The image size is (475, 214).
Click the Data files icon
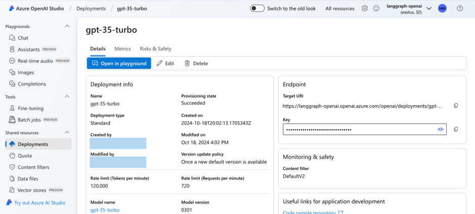pyautogui.click(x=12, y=179)
